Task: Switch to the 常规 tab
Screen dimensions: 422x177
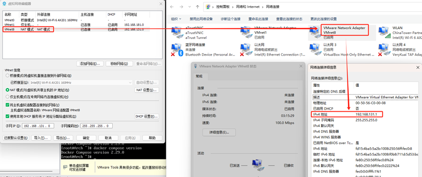Action: point(199,77)
